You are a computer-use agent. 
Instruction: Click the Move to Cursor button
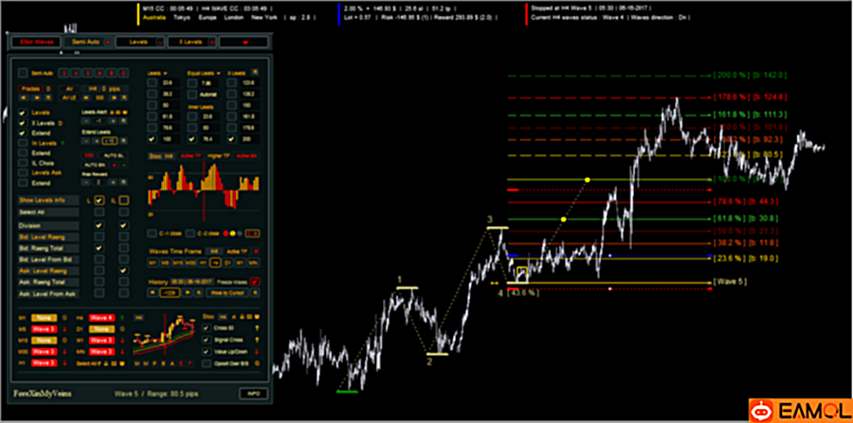tap(227, 292)
